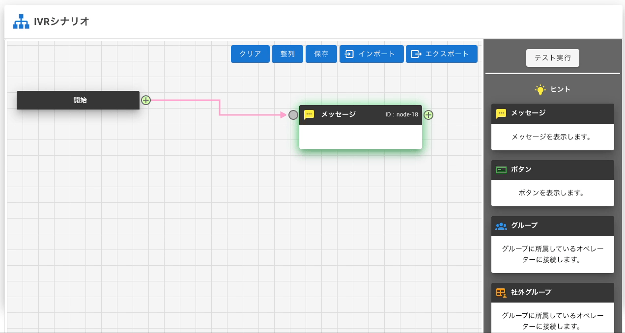Click the メッセージ node body area
Viewport: 625px width, 333px height.
point(360,137)
